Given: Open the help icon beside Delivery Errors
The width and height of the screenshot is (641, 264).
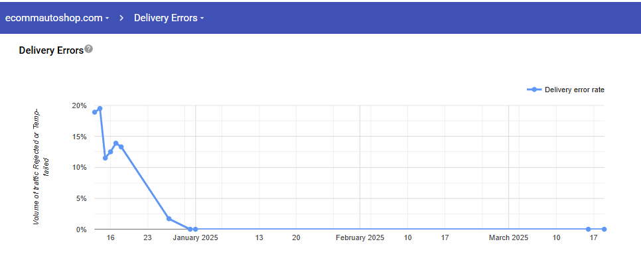Looking at the screenshot, I should click(89, 49).
